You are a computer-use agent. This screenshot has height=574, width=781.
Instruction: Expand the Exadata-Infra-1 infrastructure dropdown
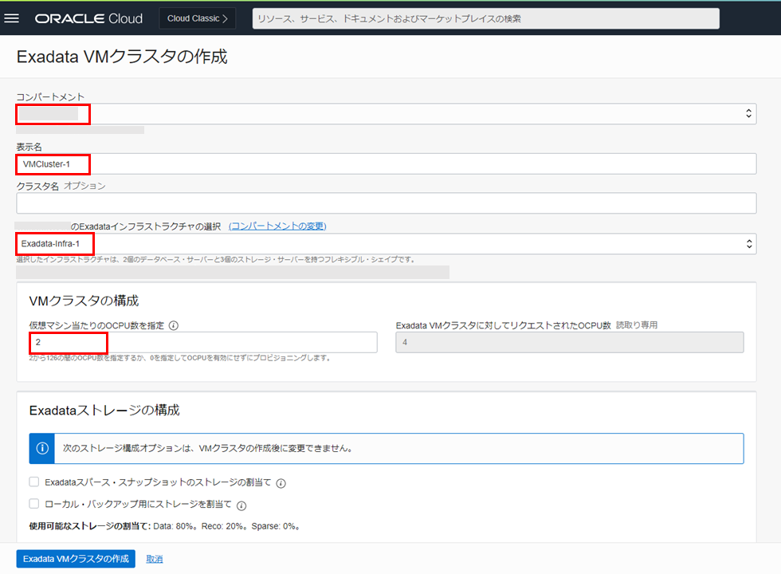click(x=386, y=243)
